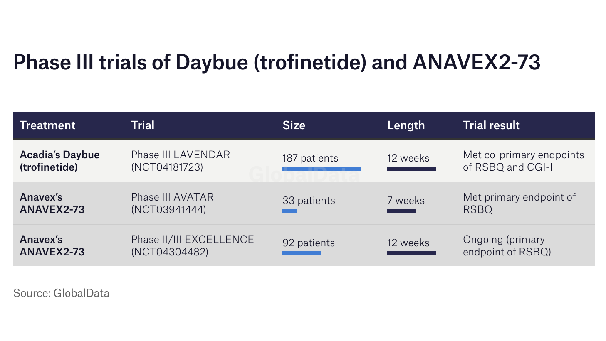Screen dimensions: 606x341
Task: Click the Ongoing primary endpoint result text
Action: tap(507, 245)
